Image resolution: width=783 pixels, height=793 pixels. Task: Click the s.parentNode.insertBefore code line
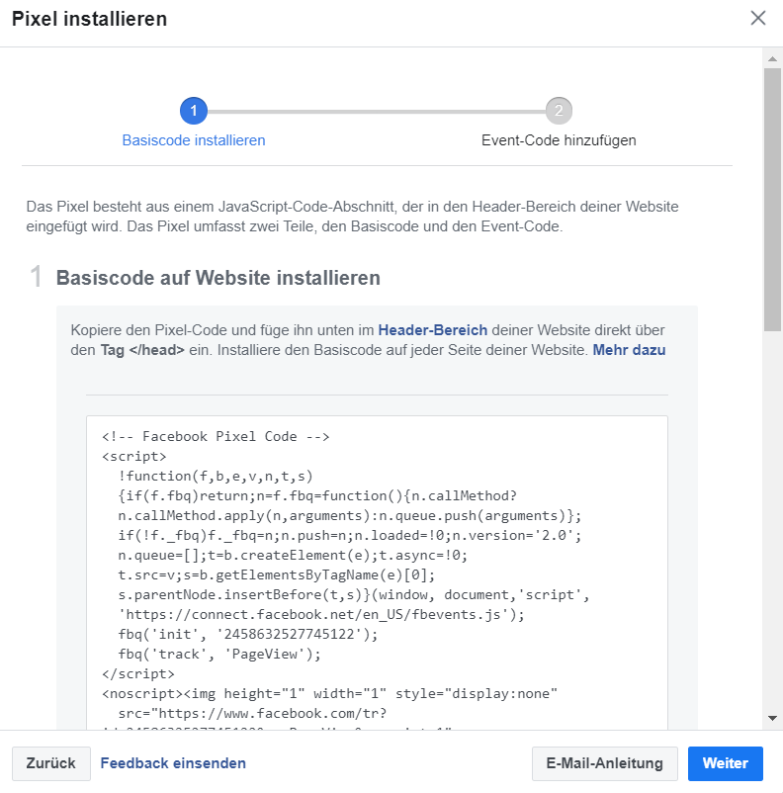pos(354,595)
